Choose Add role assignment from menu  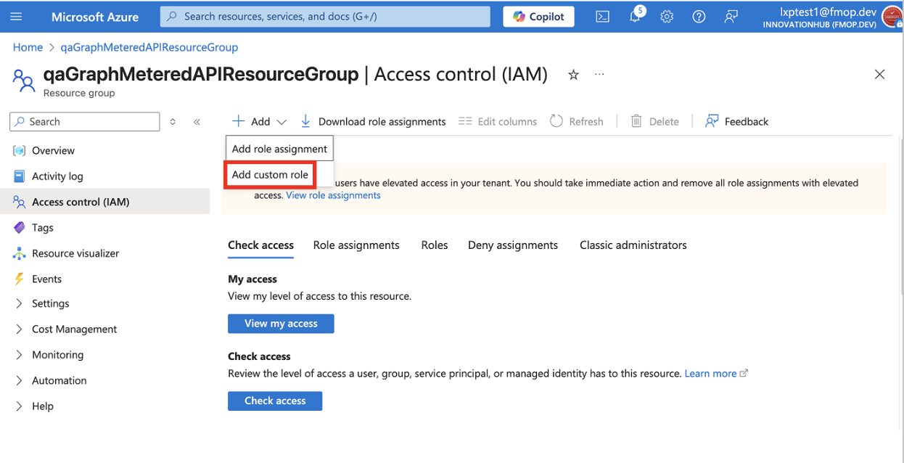click(279, 149)
